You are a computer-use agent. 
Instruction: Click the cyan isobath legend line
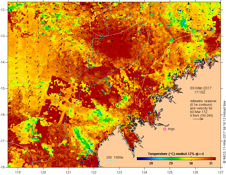[110, 160]
